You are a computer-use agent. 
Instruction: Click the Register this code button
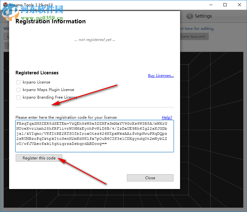click(x=39, y=158)
